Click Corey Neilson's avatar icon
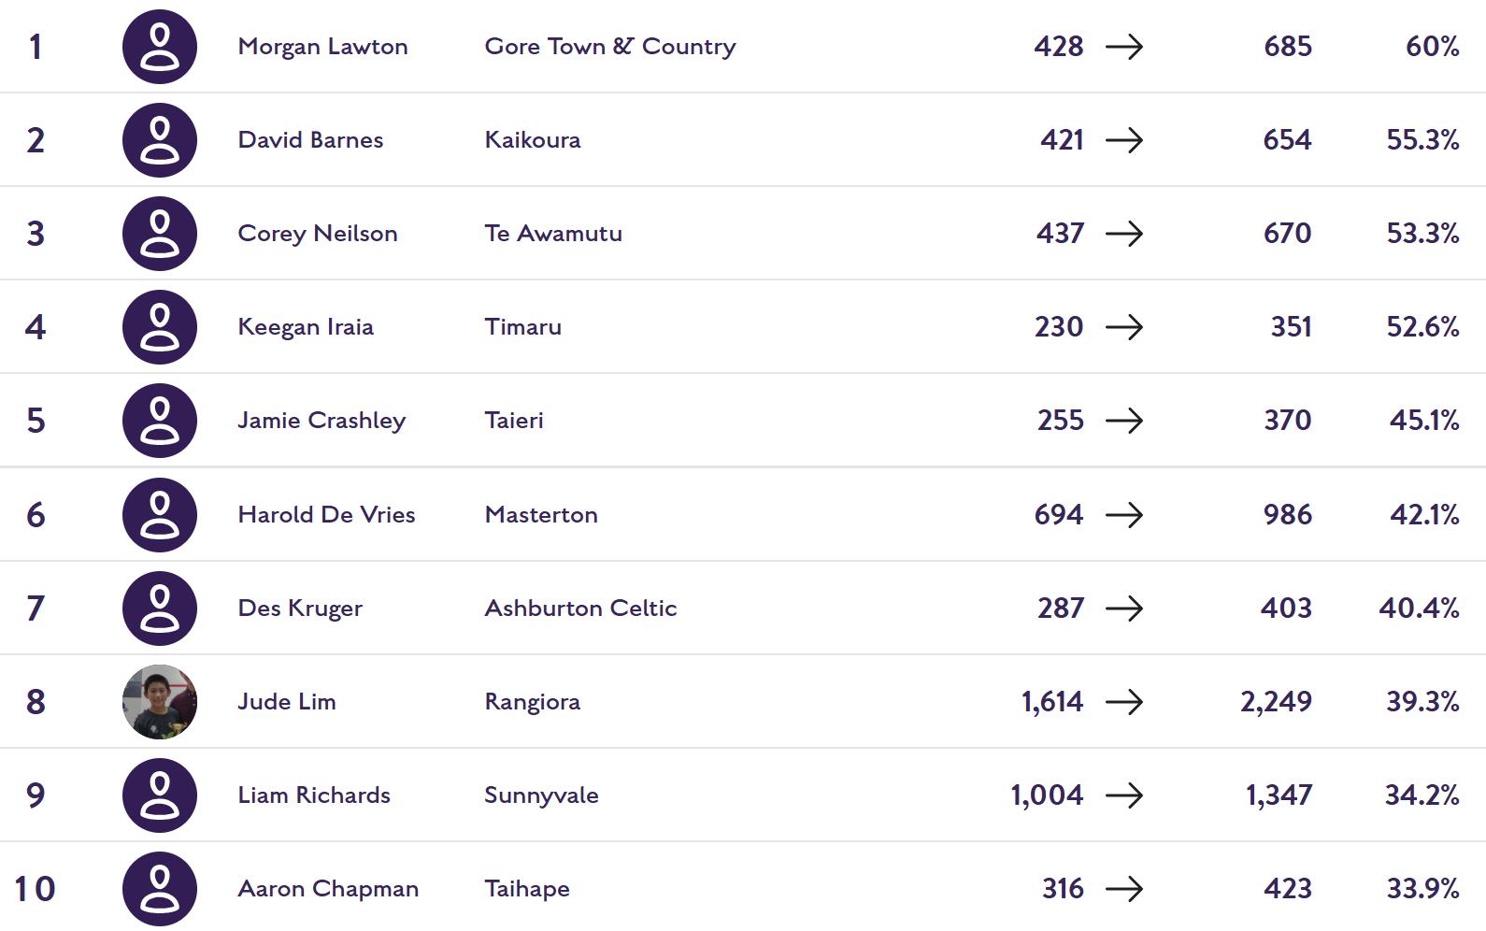Screen dimensions: 1486x931 (x=160, y=234)
